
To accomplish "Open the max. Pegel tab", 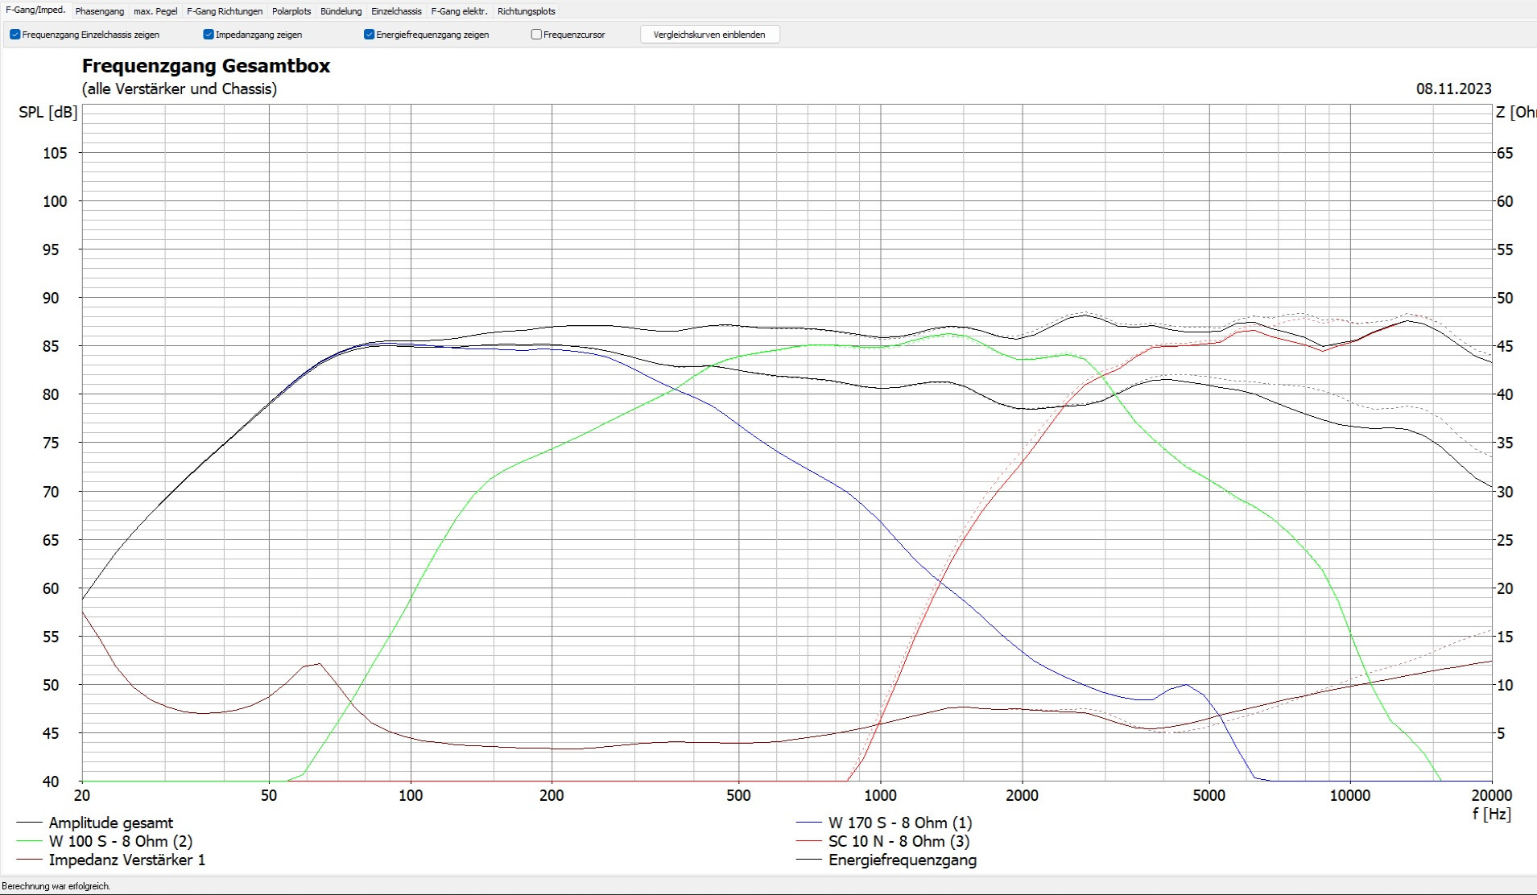I will click(x=155, y=11).
